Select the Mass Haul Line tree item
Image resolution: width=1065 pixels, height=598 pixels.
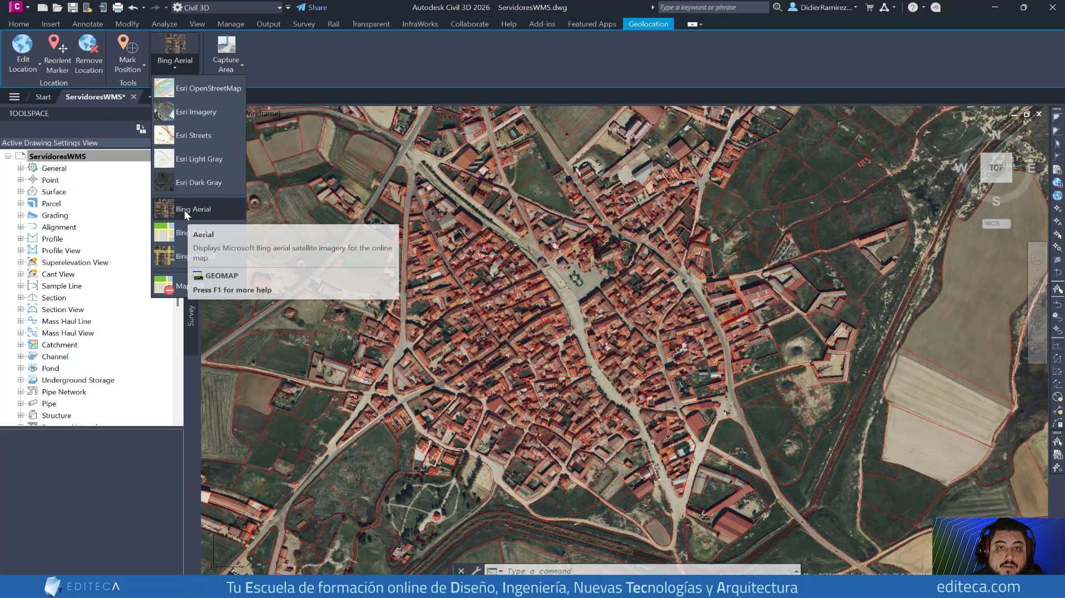66,321
